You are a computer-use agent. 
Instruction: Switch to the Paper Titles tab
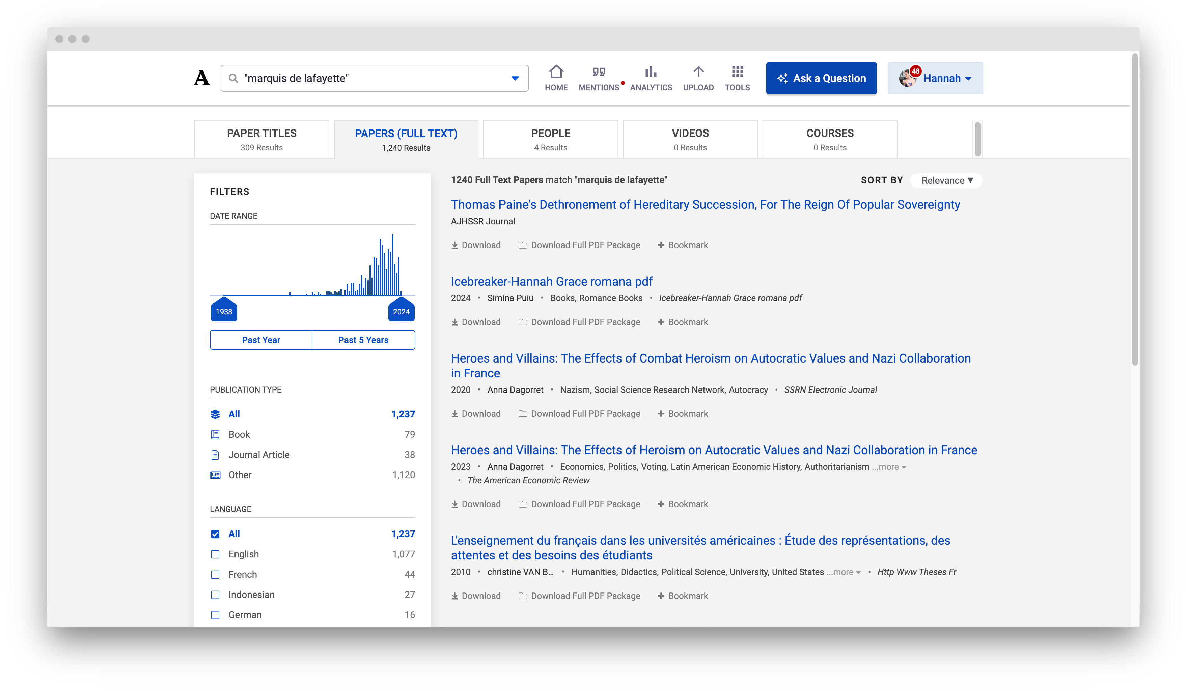tap(261, 139)
